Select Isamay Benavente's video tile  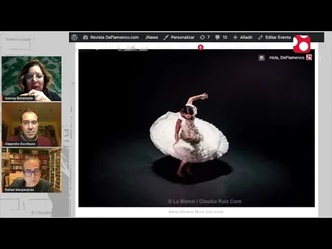point(32,79)
